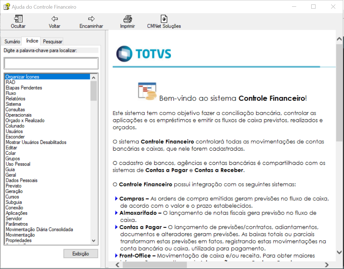Select 'Movimentação Diária Consolidada' entry
The width and height of the screenshot is (344, 269).
click(x=48, y=229)
